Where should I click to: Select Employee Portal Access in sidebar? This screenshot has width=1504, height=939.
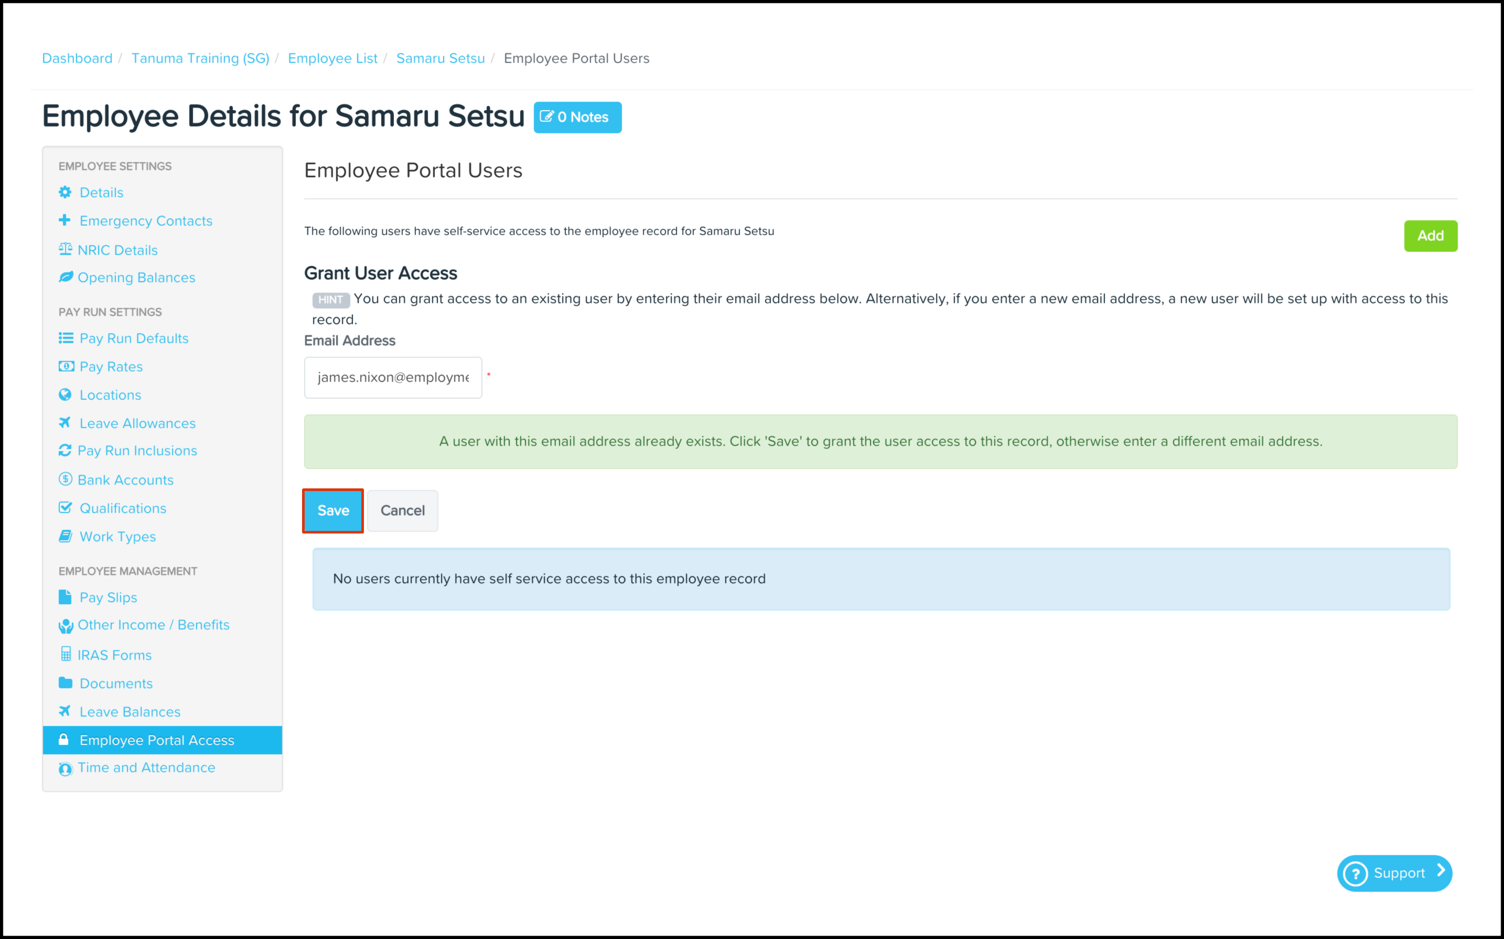pyautogui.click(x=156, y=740)
